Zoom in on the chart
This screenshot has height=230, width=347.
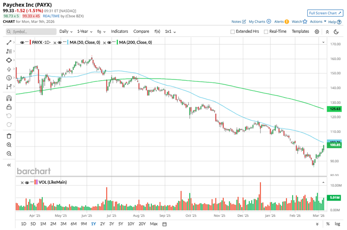(x=9, y=145)
